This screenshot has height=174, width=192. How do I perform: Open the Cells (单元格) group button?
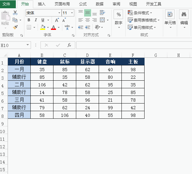(170, 19)
